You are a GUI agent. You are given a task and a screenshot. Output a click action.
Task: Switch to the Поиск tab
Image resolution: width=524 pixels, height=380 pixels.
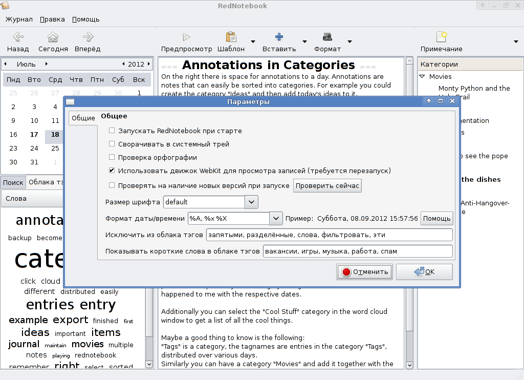point(13,183)
